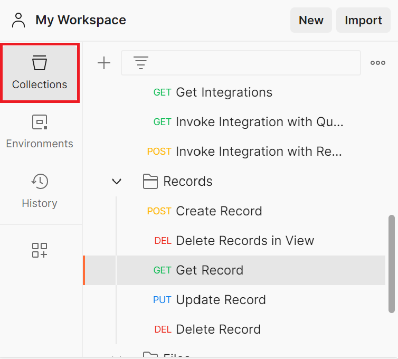
Task: Click the Import button
Action: pos(363,20)
